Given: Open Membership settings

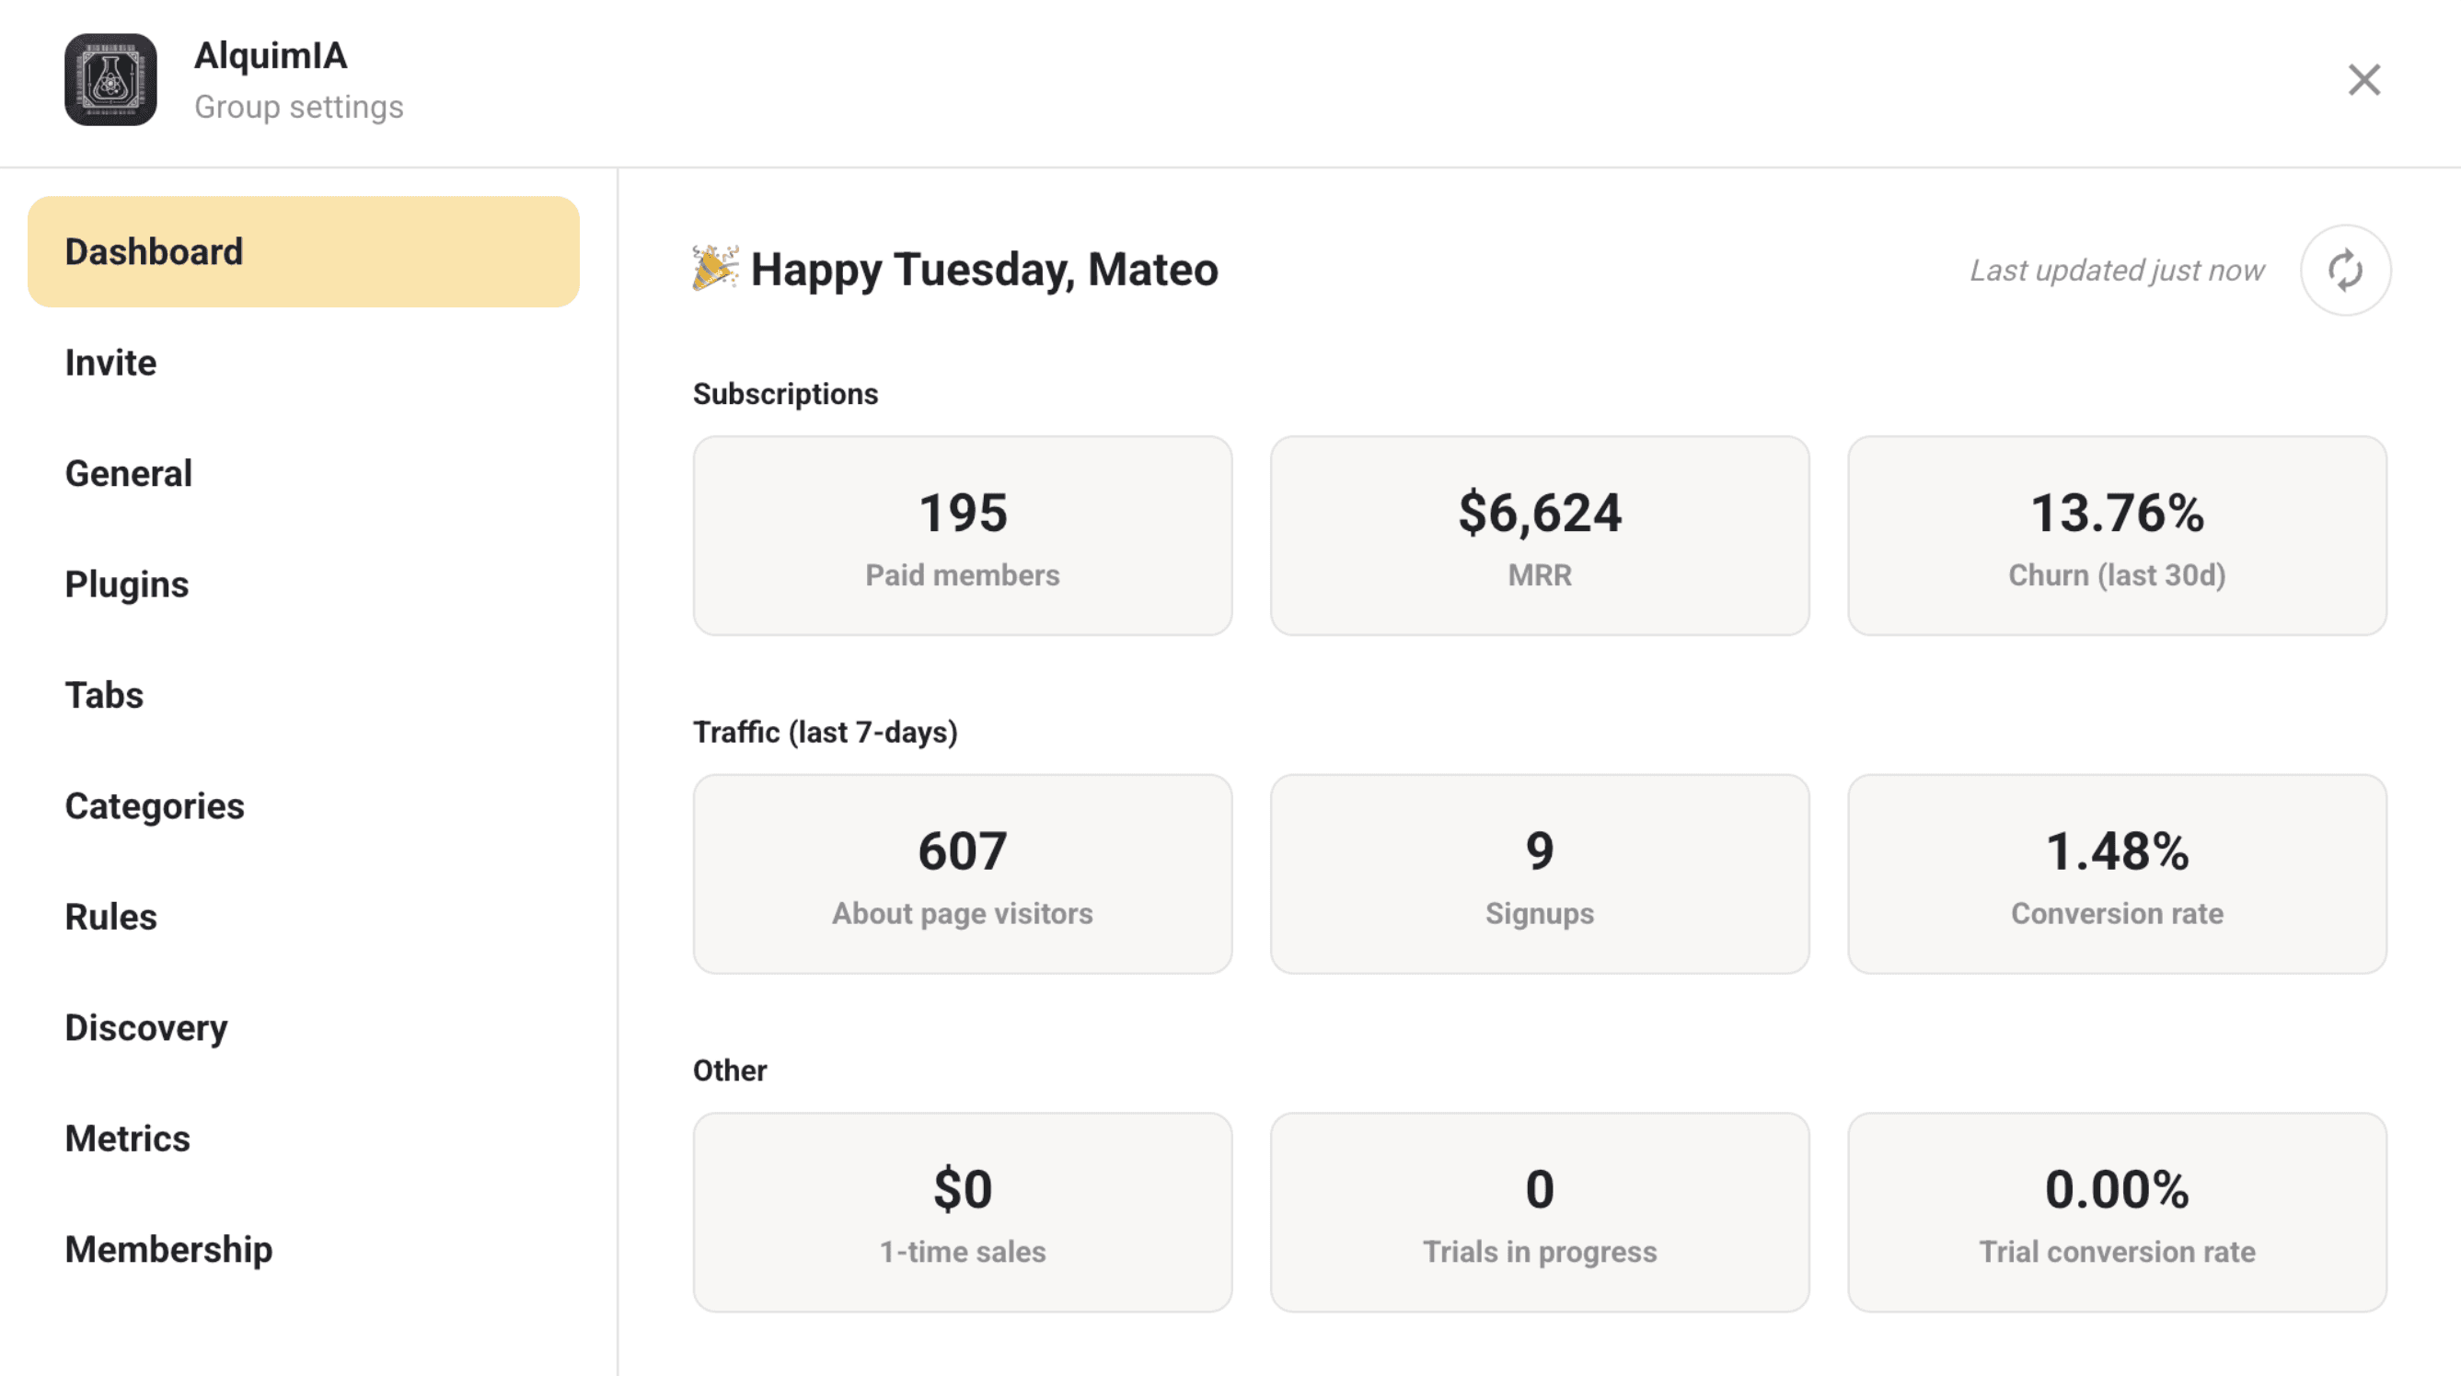Looking at the screenshot, I should coord(168,1250).
